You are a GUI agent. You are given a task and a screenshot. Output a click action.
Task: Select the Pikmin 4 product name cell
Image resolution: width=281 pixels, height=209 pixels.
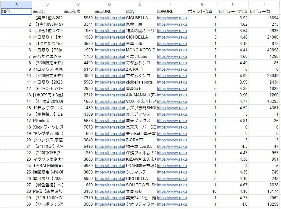click(x=47, y=121)
